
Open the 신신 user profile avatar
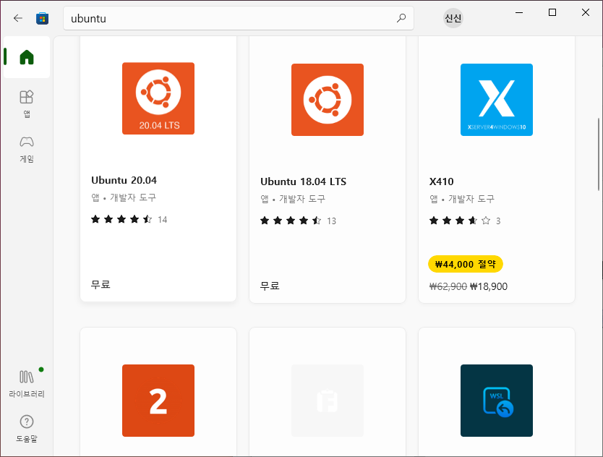[453, 18]
